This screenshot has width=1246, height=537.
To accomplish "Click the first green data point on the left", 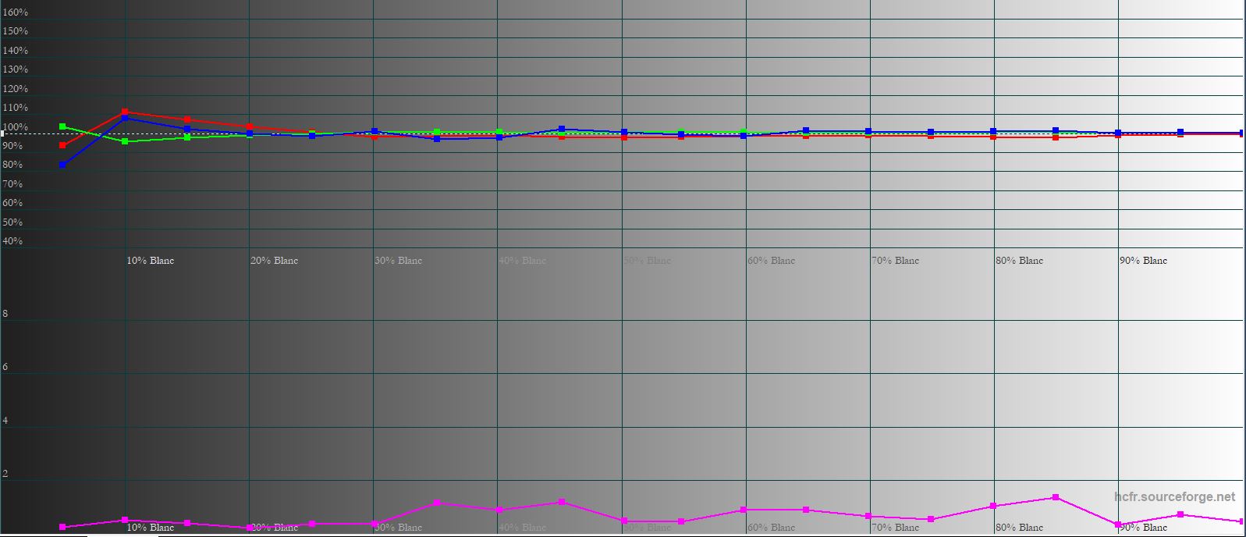I will [x=62, y=126].
